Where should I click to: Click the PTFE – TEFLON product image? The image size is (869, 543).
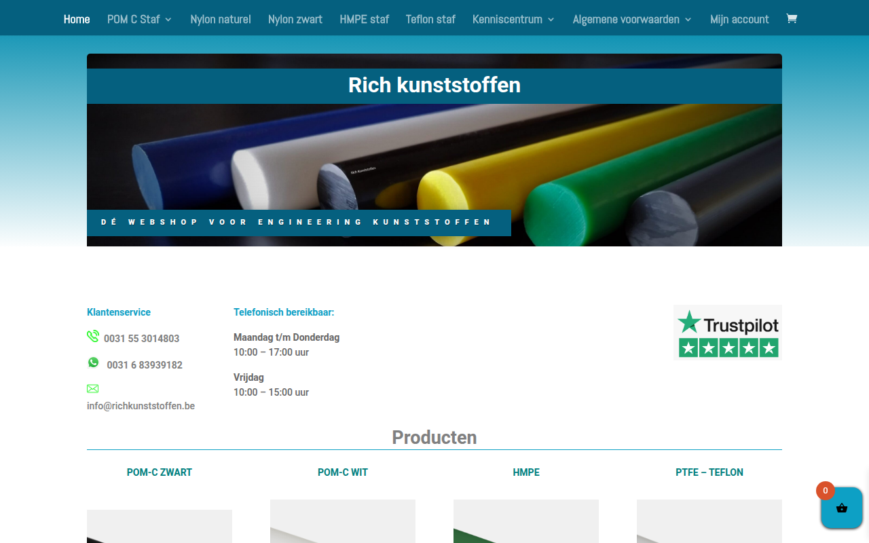[709, 521]
